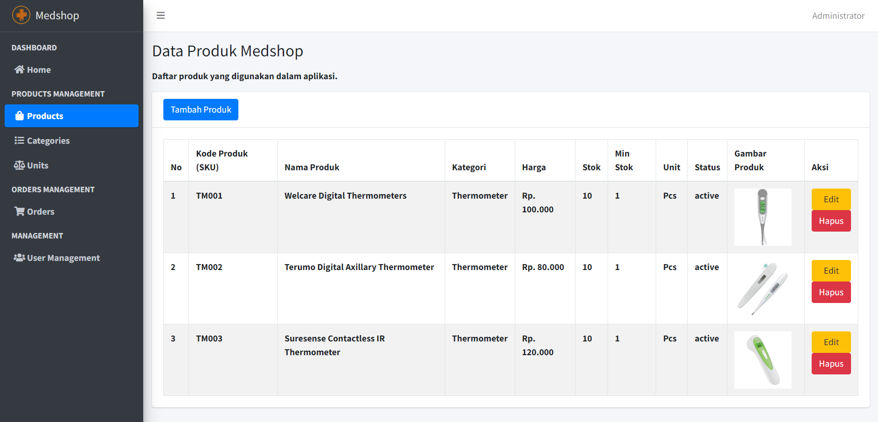878x422 pixels.
Task: Click the User Management people icon
Action: [x=19, y=258]
